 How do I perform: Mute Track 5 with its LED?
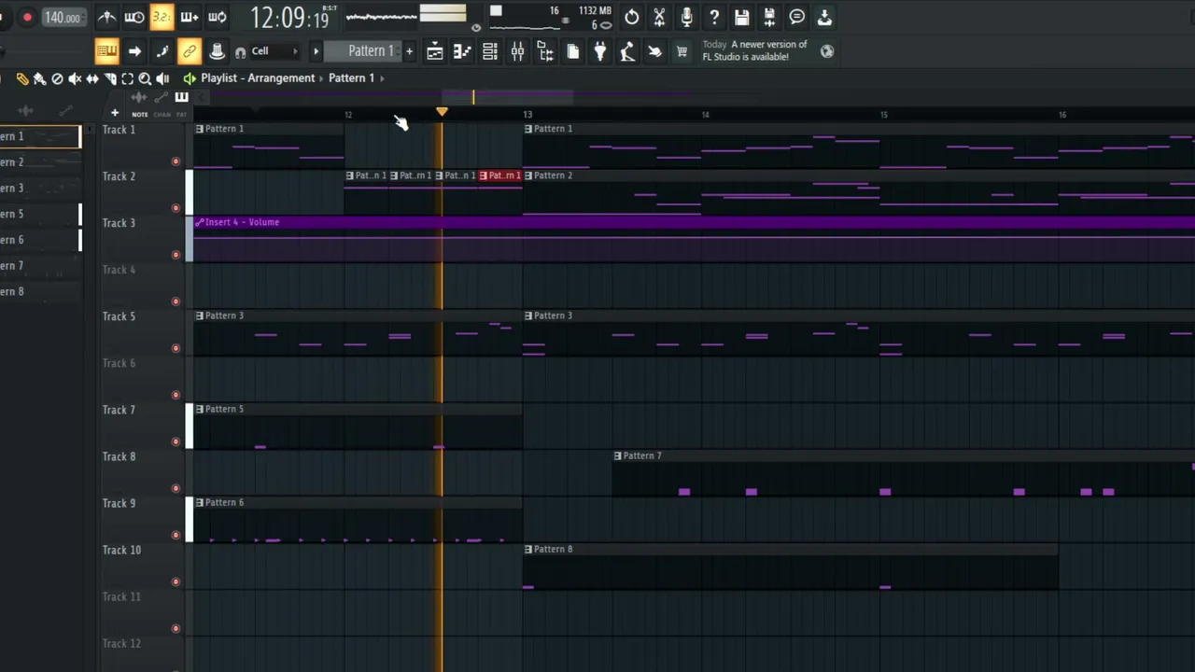(176, 348)
